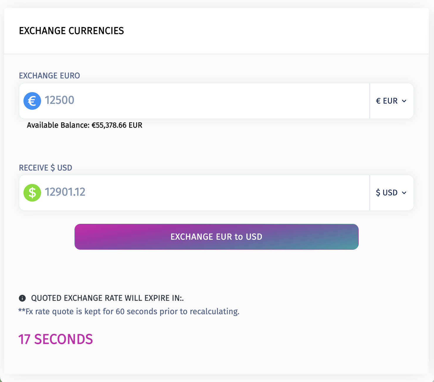
Task: Click the RECEIVE $ USD field label
Action: [x=45, y=168]
